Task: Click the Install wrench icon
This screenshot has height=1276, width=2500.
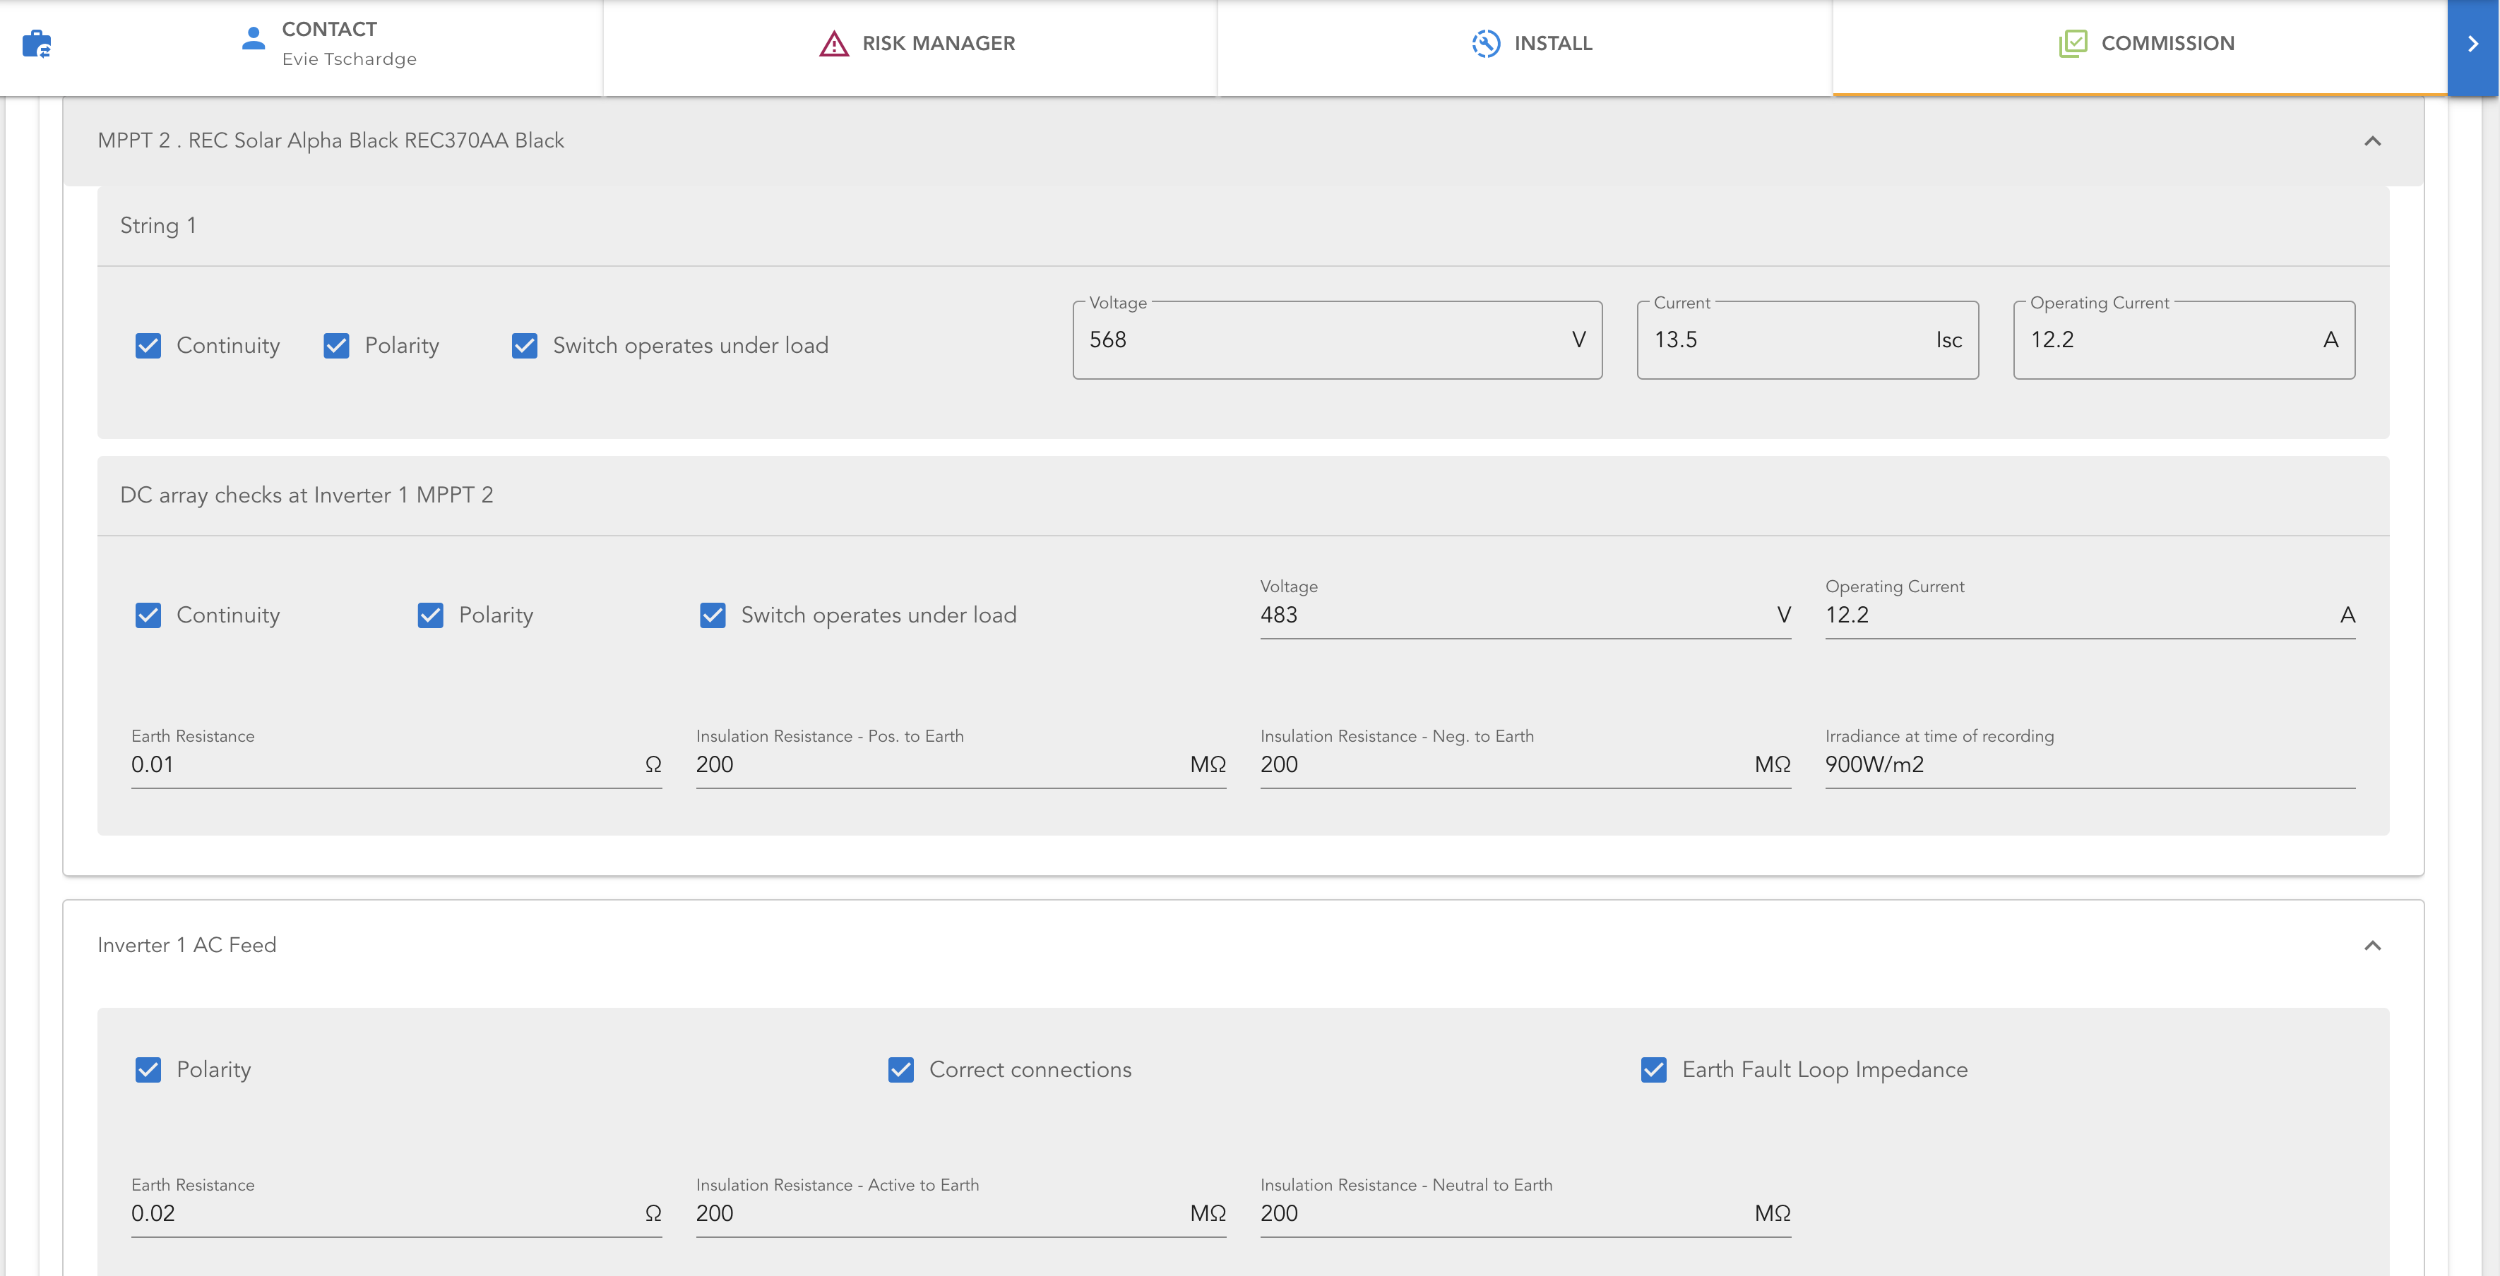Action: pyautogui.click(x=1486, y=44)
